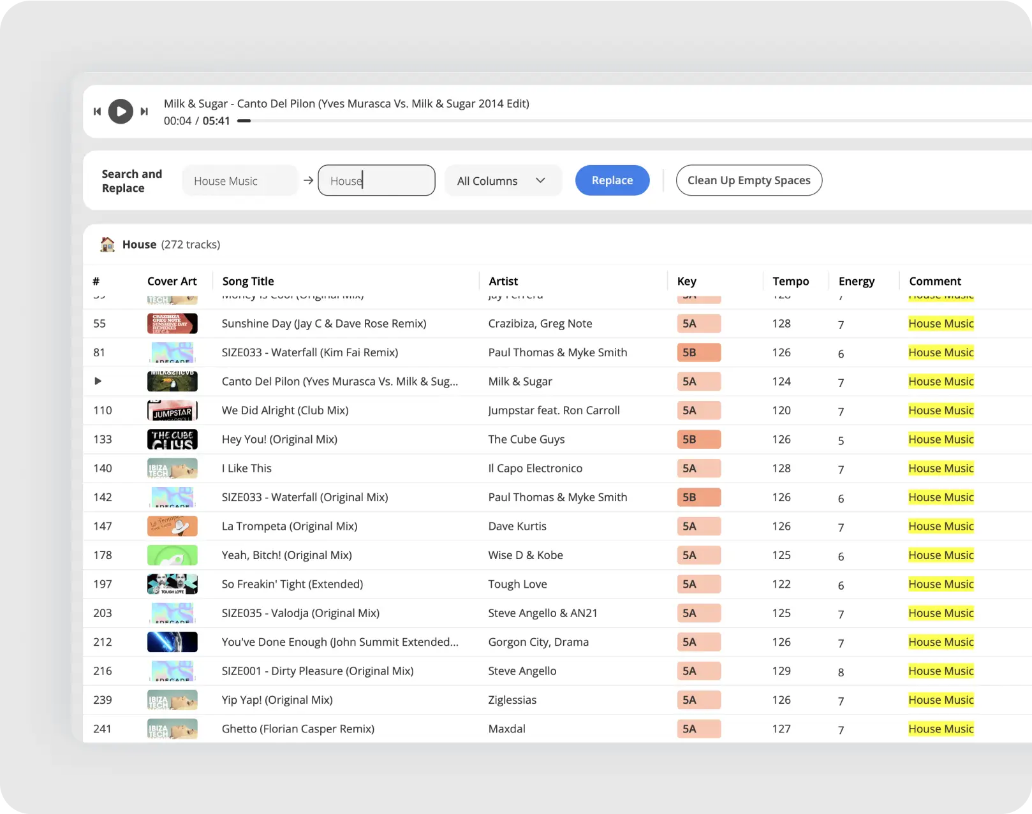The image size is (1032, 814).
Task: Open the All Columns dropdown
Action: [502, 180]
